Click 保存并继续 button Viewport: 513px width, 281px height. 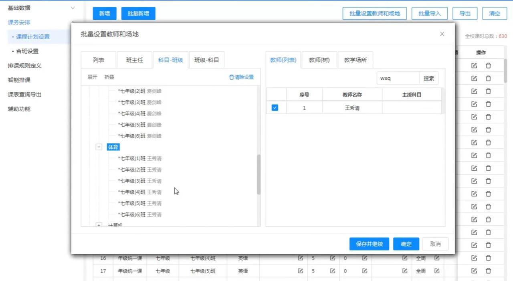pos(369,244)
